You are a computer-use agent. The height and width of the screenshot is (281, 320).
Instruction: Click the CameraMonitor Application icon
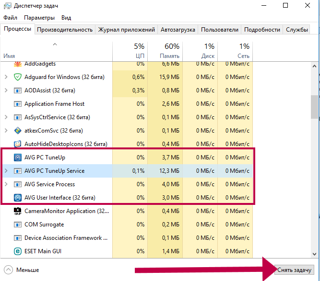(18, 211)
